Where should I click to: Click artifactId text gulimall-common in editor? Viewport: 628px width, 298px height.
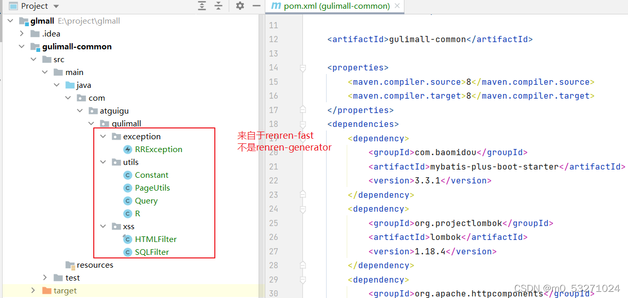click(x=428, y=40)
